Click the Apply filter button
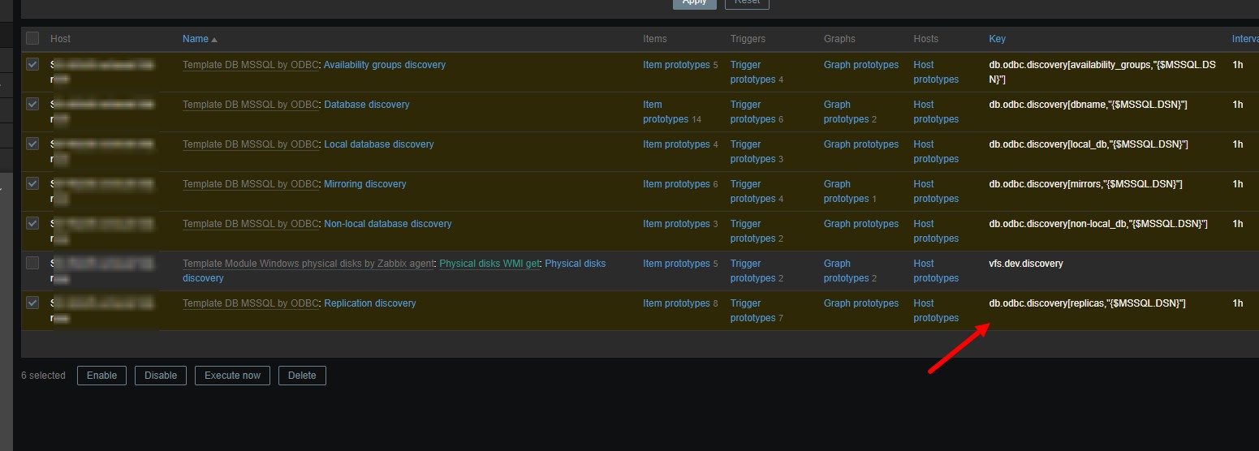Image resolution: width=1259 pixels, height=451 pixels. click(694, 2)
